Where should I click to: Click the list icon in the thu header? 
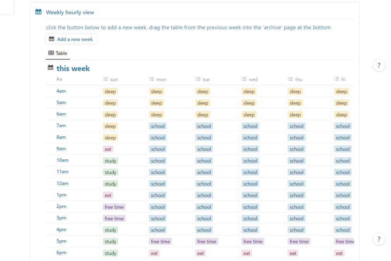[x=290, y=79]
